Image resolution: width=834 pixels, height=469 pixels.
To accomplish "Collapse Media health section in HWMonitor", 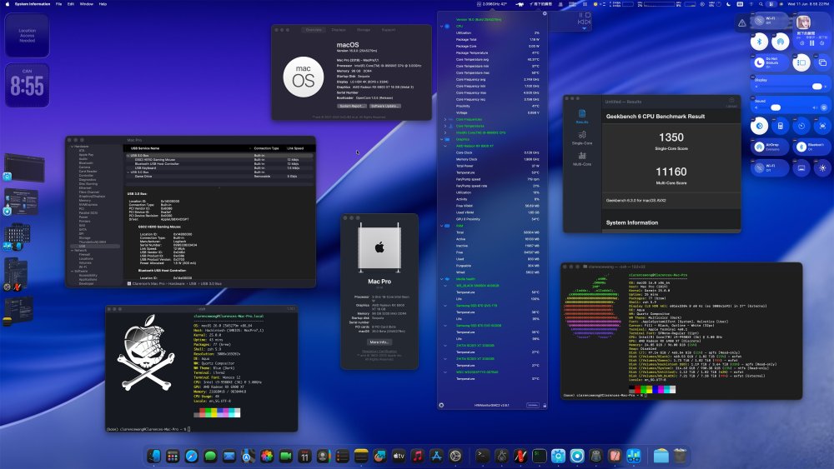I will [x=441, y=279].
